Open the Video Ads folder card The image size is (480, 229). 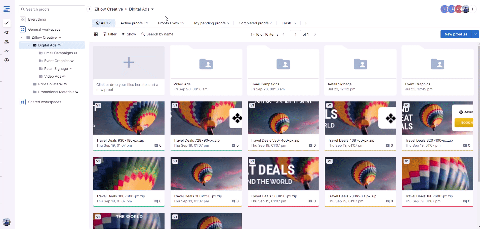[x=206, y=70]
